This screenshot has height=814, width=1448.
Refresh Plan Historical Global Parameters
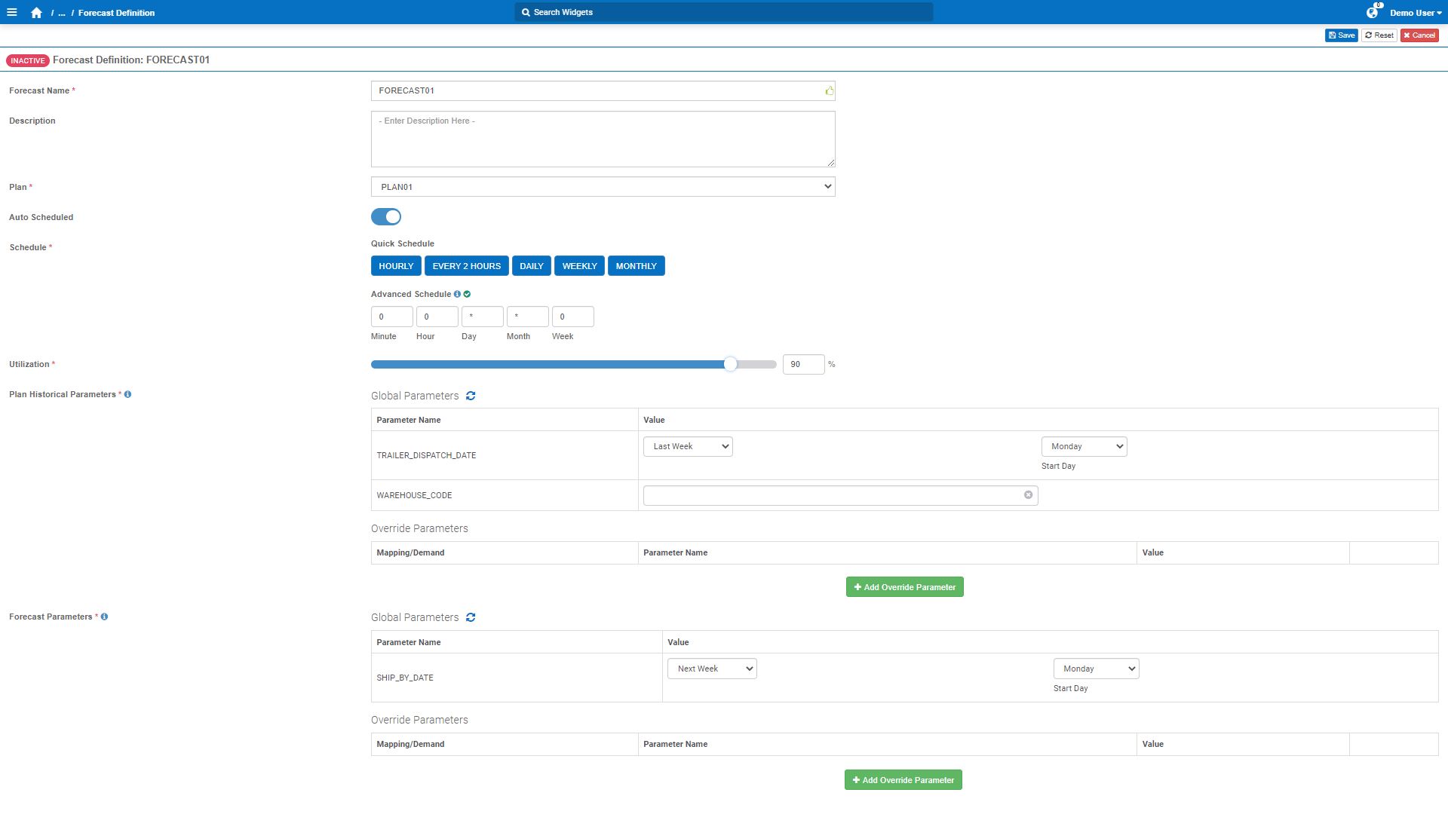(x=471, y=396)
